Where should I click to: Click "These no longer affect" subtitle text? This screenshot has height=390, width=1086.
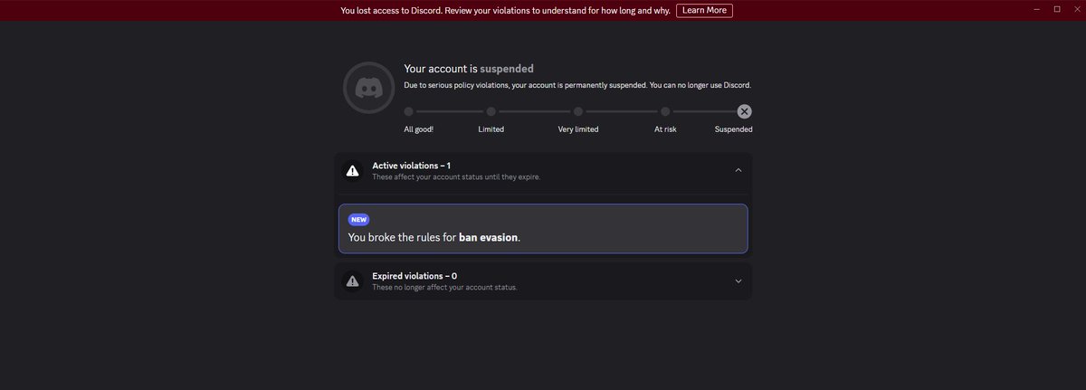(x=444, y=288)
